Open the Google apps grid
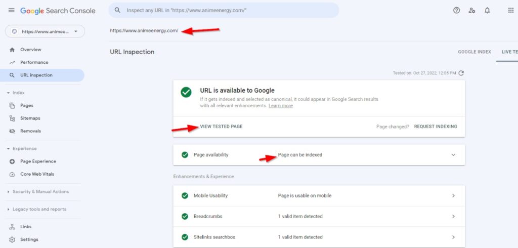 511,10
